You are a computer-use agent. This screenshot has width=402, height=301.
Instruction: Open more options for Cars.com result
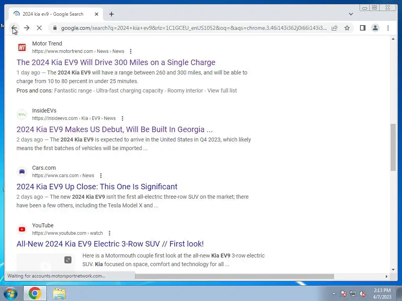tap(101, 176)
